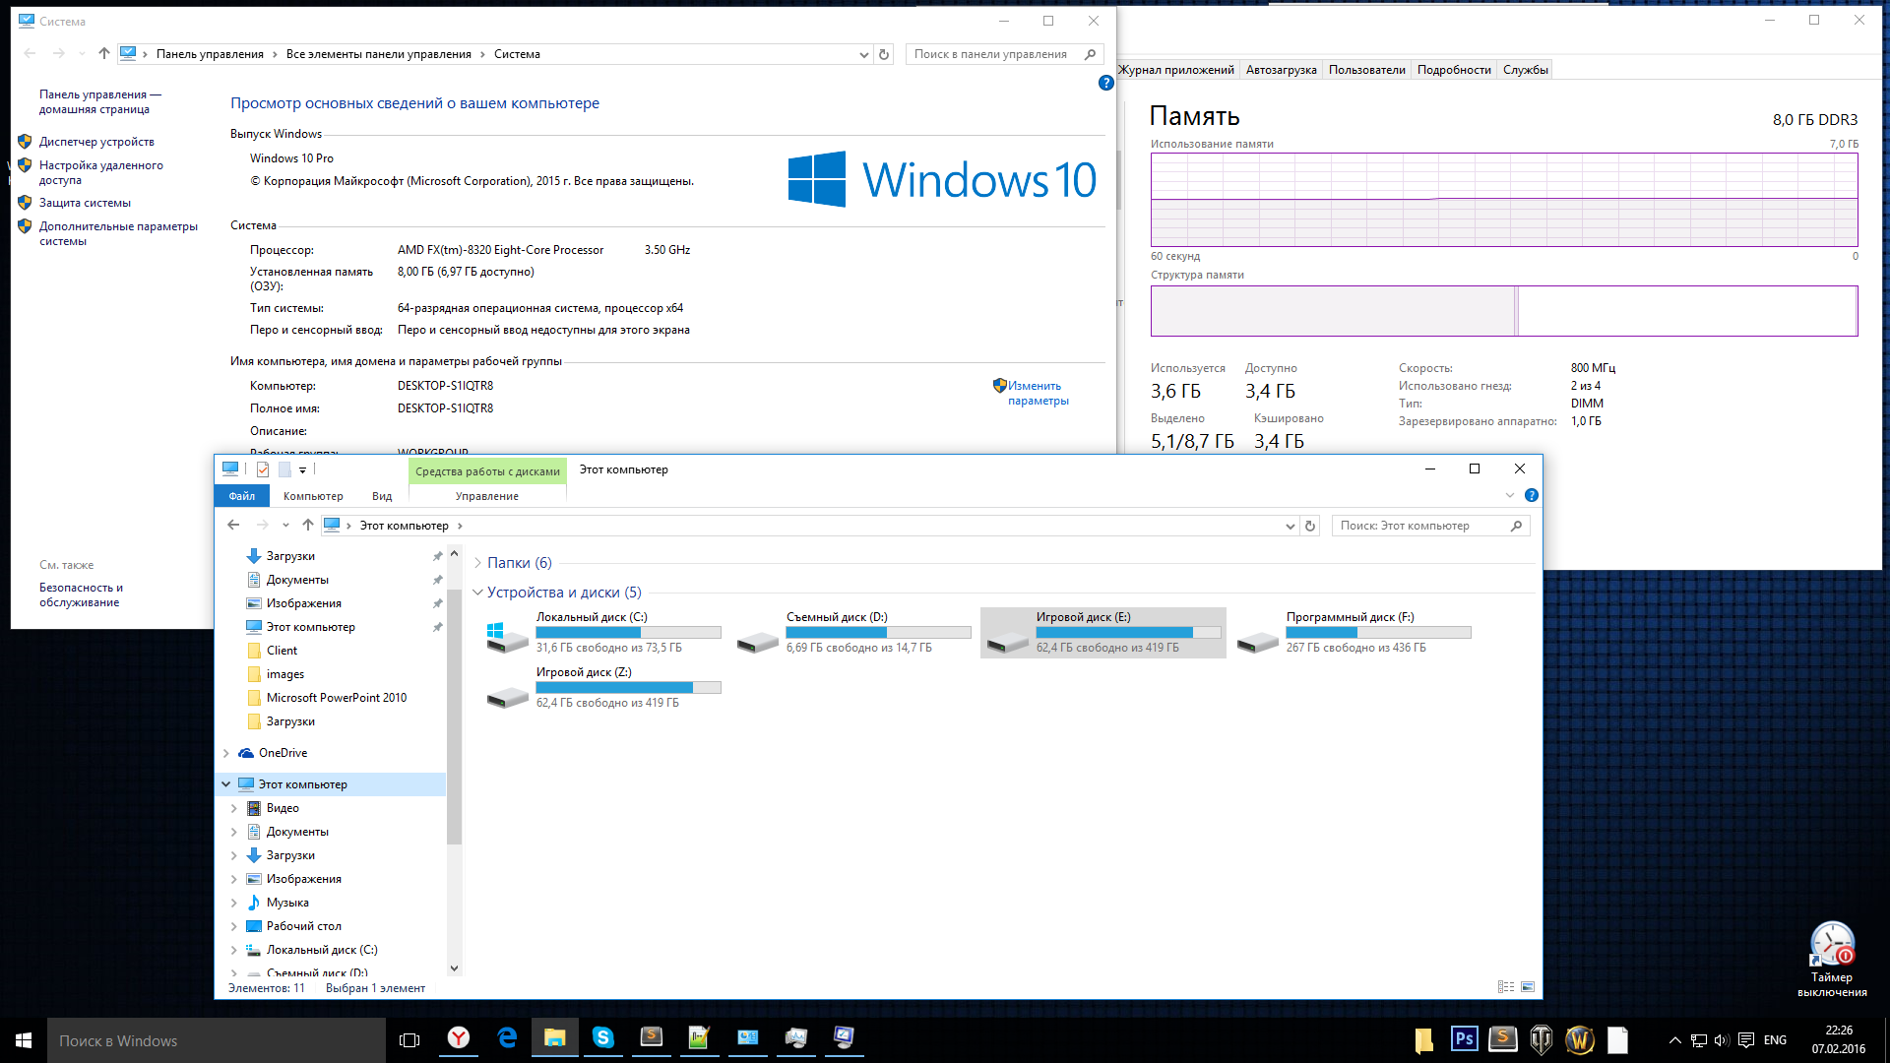Expand Музыка node in navigation tree

234,903
